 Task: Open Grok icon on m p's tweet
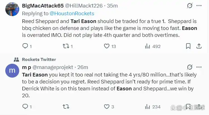pyautogui.click(x=190, y=67)
